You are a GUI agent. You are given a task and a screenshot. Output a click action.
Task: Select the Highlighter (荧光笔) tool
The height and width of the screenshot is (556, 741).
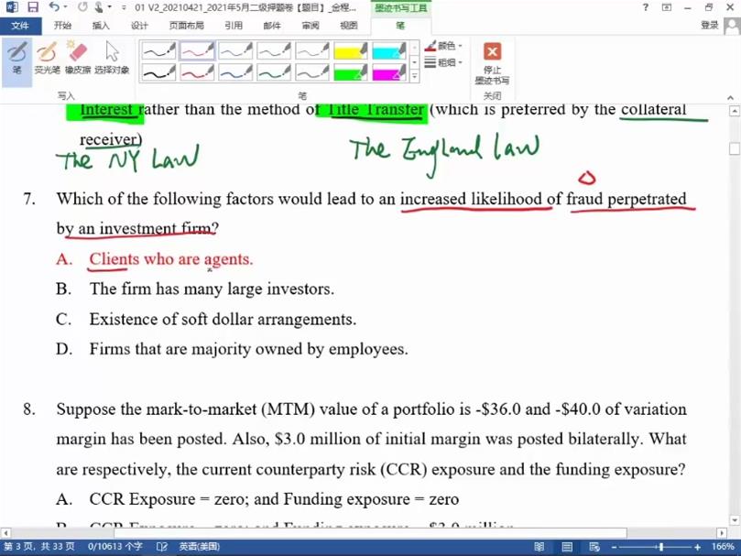[x=47, y=58]
